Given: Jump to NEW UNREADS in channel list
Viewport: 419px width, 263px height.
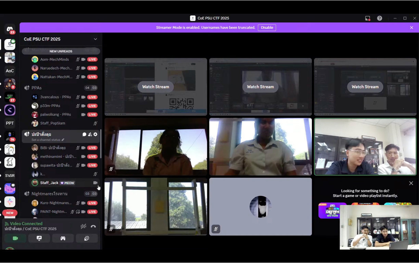Looking at the screenshot, I should tap(61, 51).
